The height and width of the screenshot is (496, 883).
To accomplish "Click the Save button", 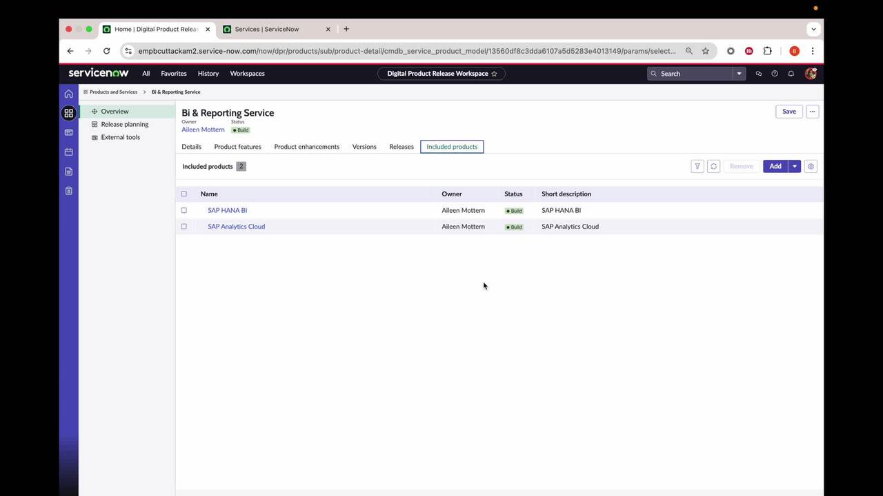I will (x=788, y=111).
